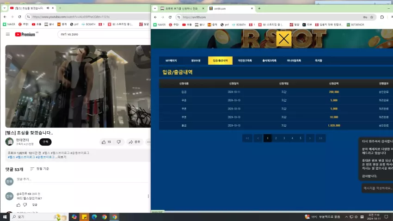Image resolution: width=393 pixels, height=221 pixels.
Task: Click the taskbar search box
Action: [39, 217]
